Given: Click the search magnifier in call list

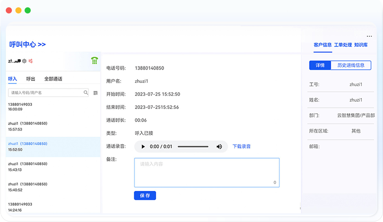Looking at the screenshot, I should [x=86, y=93].
